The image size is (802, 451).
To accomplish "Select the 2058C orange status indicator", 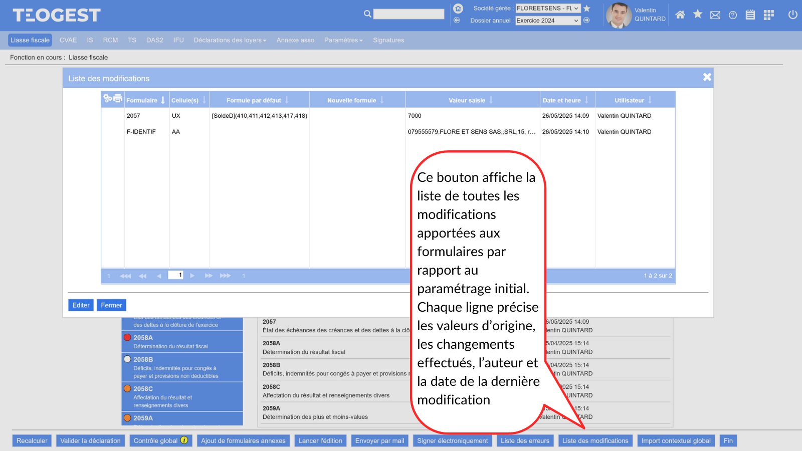I will coord(127,388).
